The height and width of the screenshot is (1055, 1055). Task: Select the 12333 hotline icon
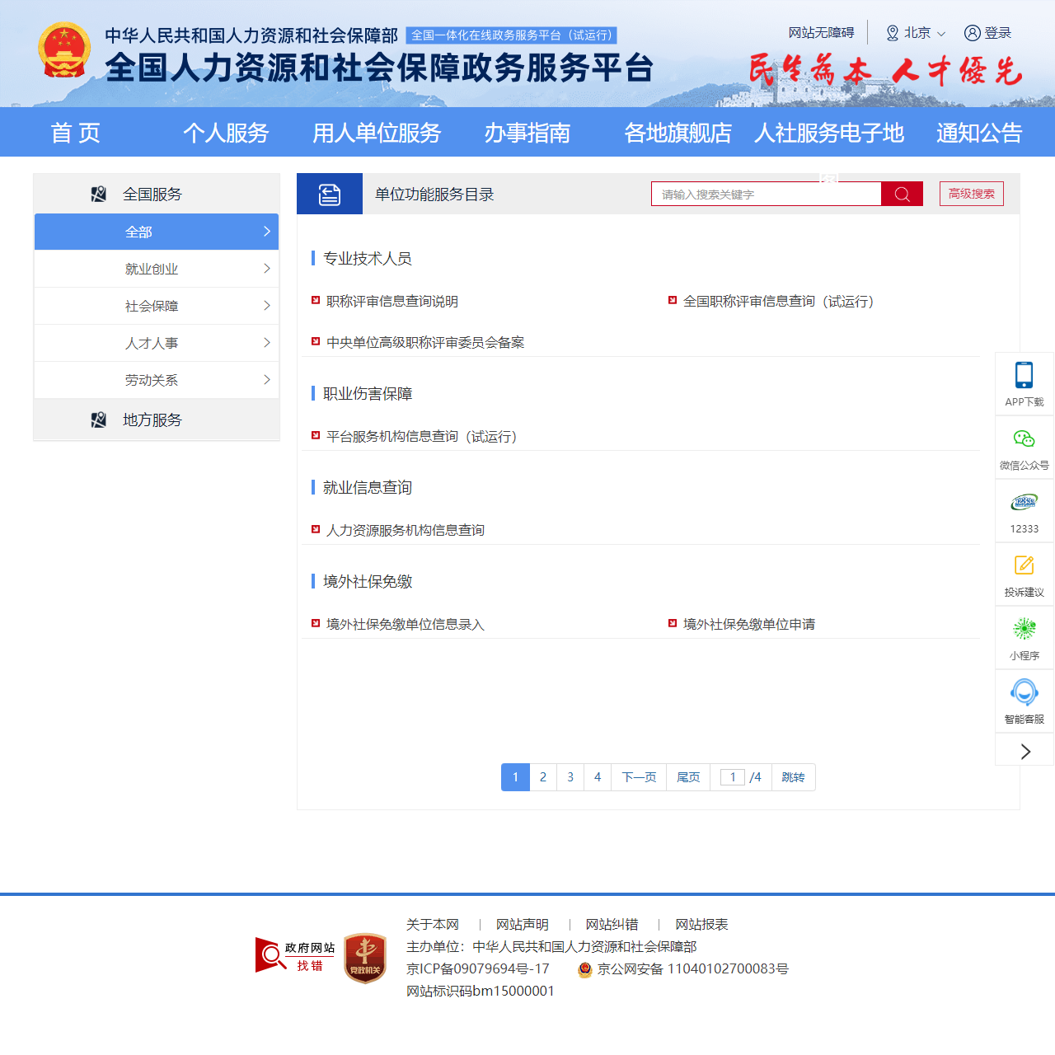(x=1024, y=503)
